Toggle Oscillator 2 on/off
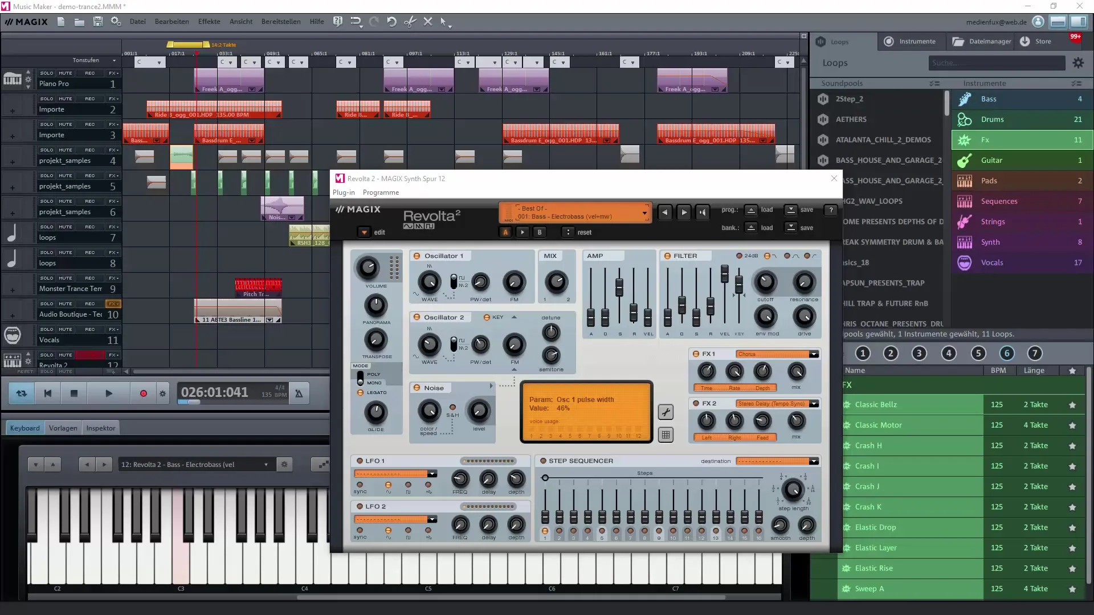The width and height of the screenshot is (1094, 615). [417, 318]
